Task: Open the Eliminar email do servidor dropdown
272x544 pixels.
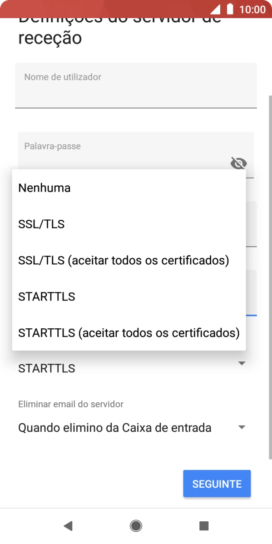Action: click(242, 427)
